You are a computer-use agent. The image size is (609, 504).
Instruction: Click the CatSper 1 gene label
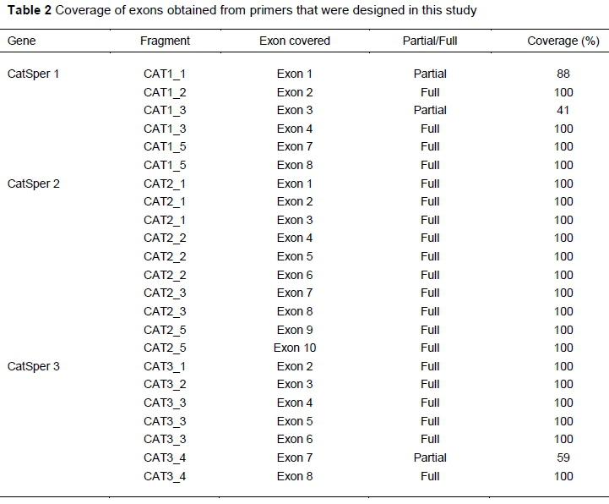click(34, 74)
